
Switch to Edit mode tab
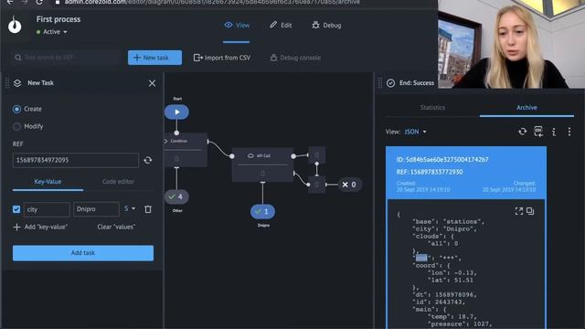pyautogui.click(x=281, y=25)
